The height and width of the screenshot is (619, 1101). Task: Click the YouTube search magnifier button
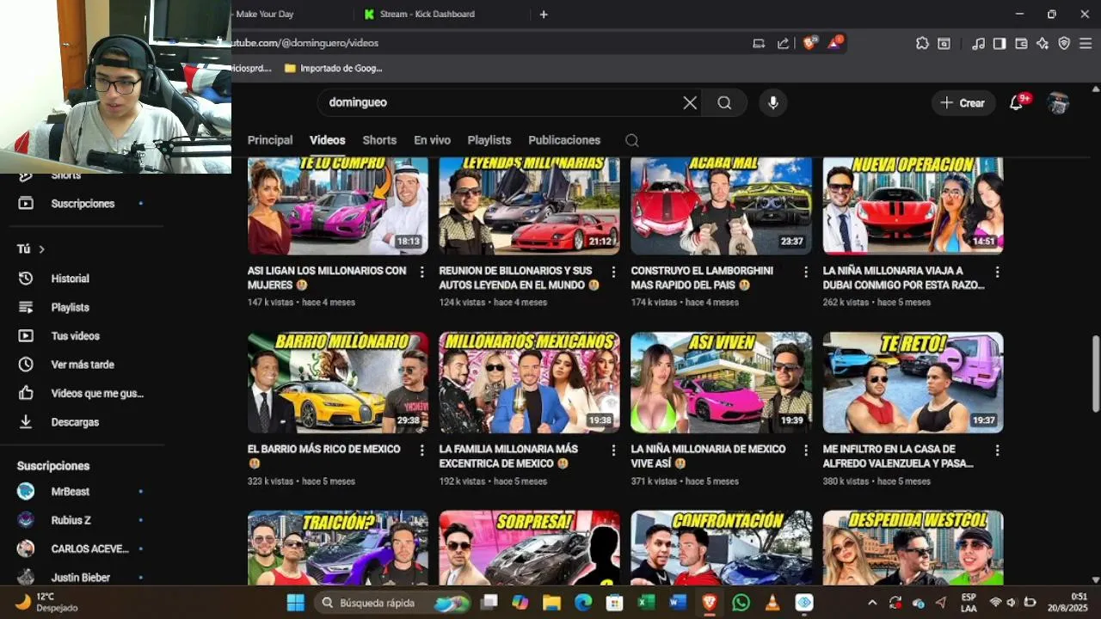click(724, 103)
